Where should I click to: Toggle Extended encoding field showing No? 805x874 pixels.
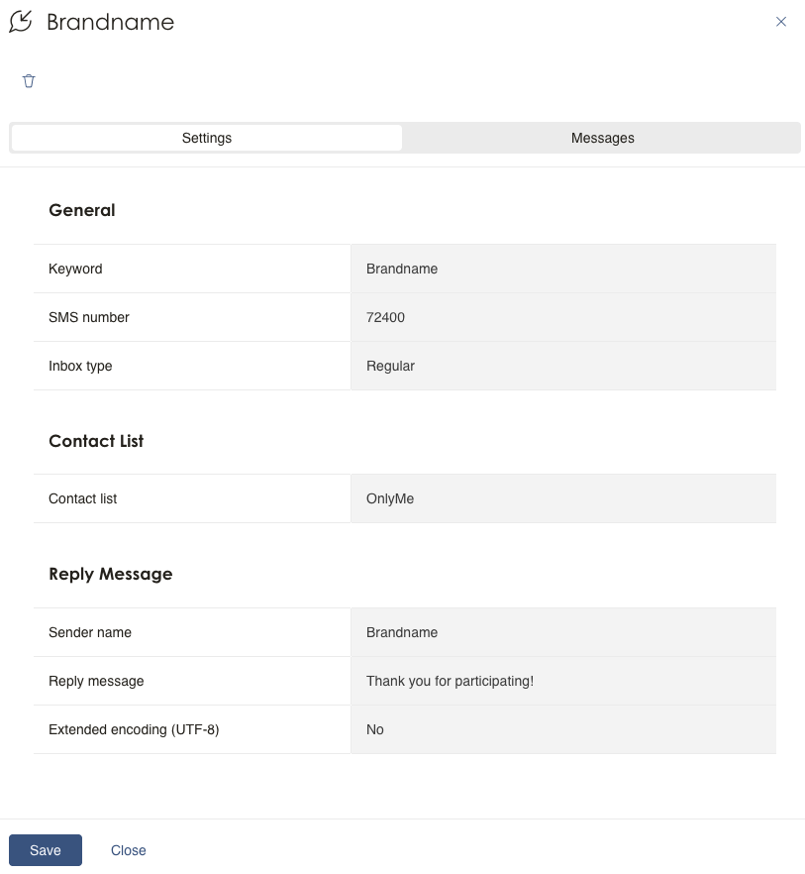pos(562,729)
